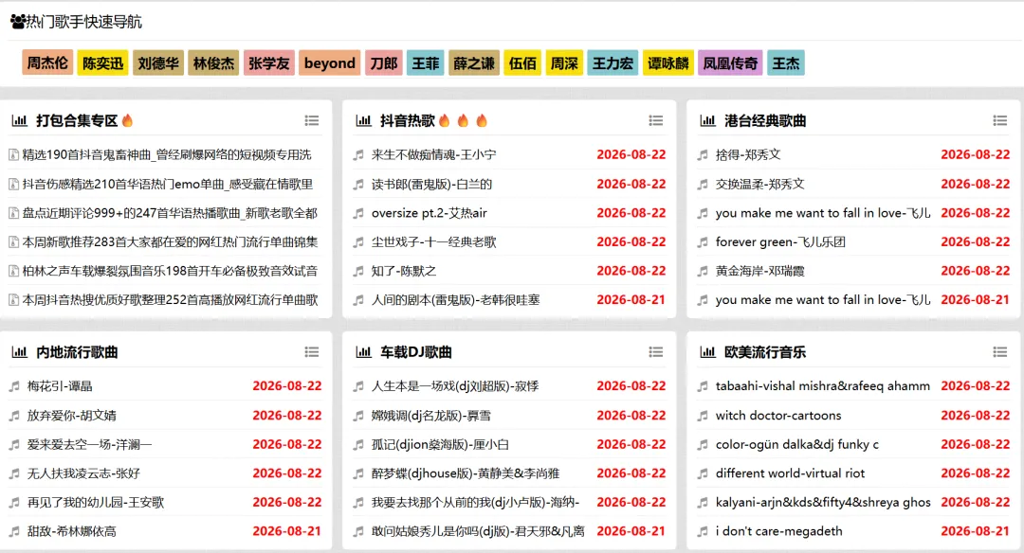Click music note icon beside 梅花引-谭晶
The height and width of the screenshot is (553, 1024).
14,386
